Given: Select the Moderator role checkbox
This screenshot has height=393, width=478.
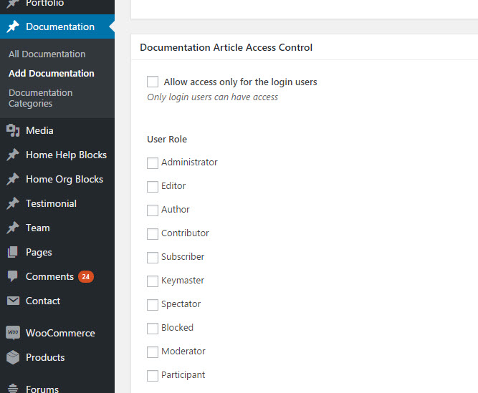Looking at the screenshot, I should (x=153, y=352).
